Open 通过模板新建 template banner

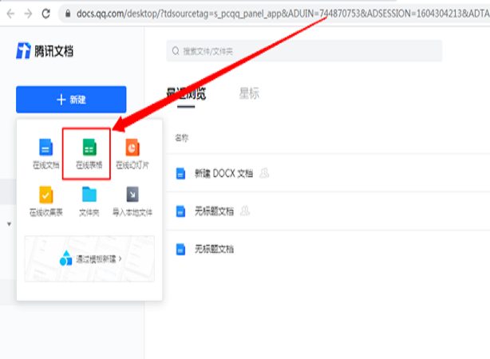click(x=89, y=258)
